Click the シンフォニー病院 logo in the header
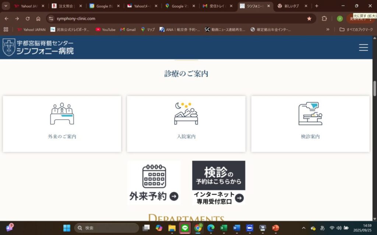This screenshot has height=235, width=377. pyautogui.click(x=38, y=47)
